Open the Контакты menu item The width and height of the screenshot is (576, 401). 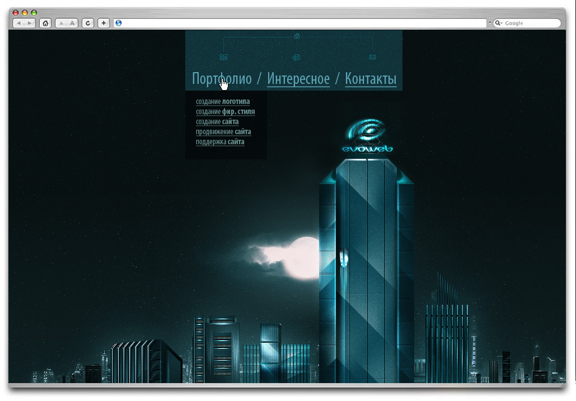[x=371, y=79]
